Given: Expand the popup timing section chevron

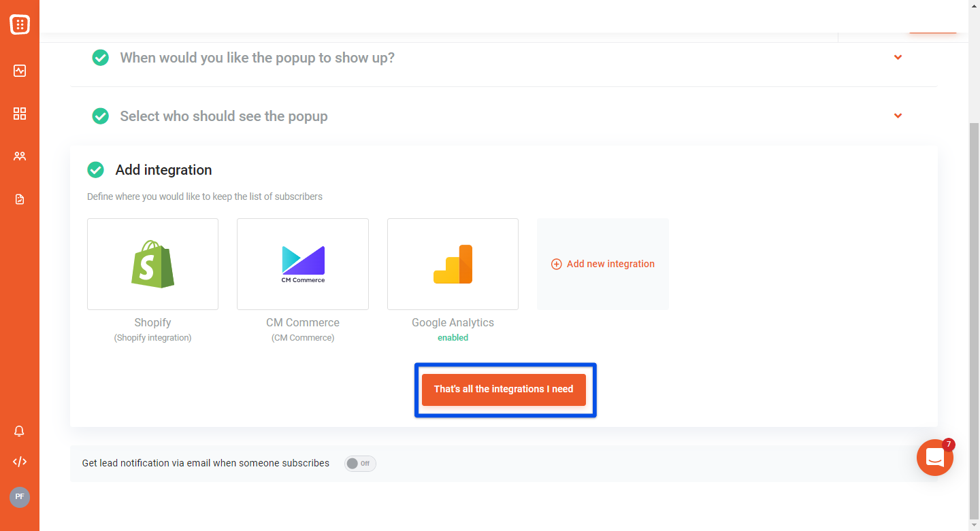Looking at the screenshot, I should [x=898, y=57].
